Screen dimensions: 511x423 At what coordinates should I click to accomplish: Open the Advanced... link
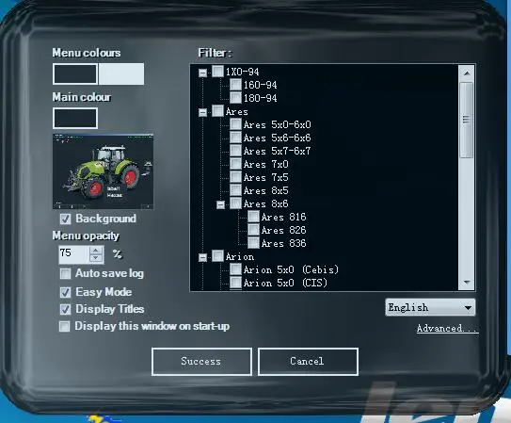pyautogui.click(x=447, y=328)
